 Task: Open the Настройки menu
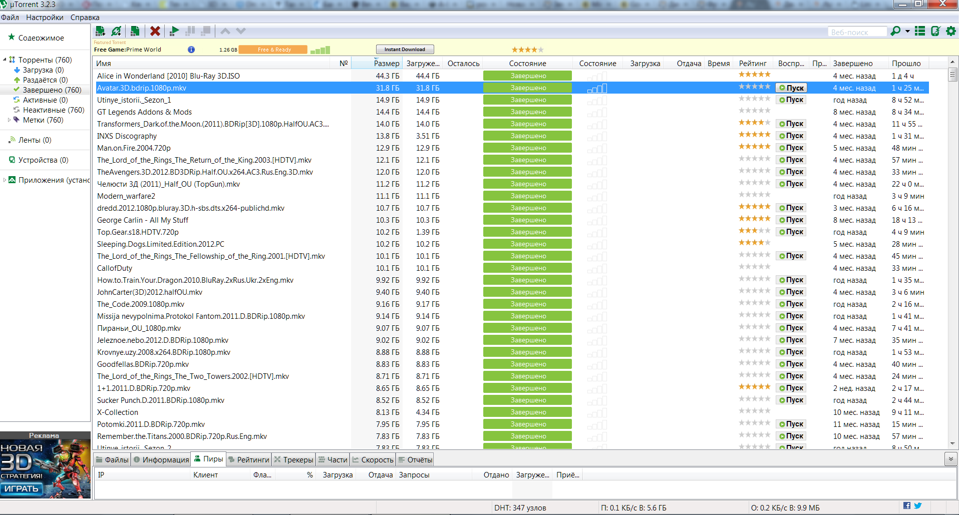pos(45,18)
